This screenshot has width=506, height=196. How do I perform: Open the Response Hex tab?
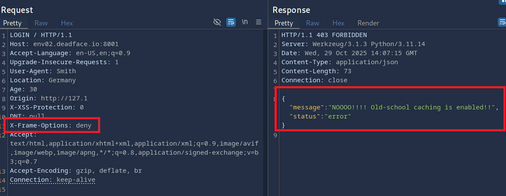(x=338, y=23)
